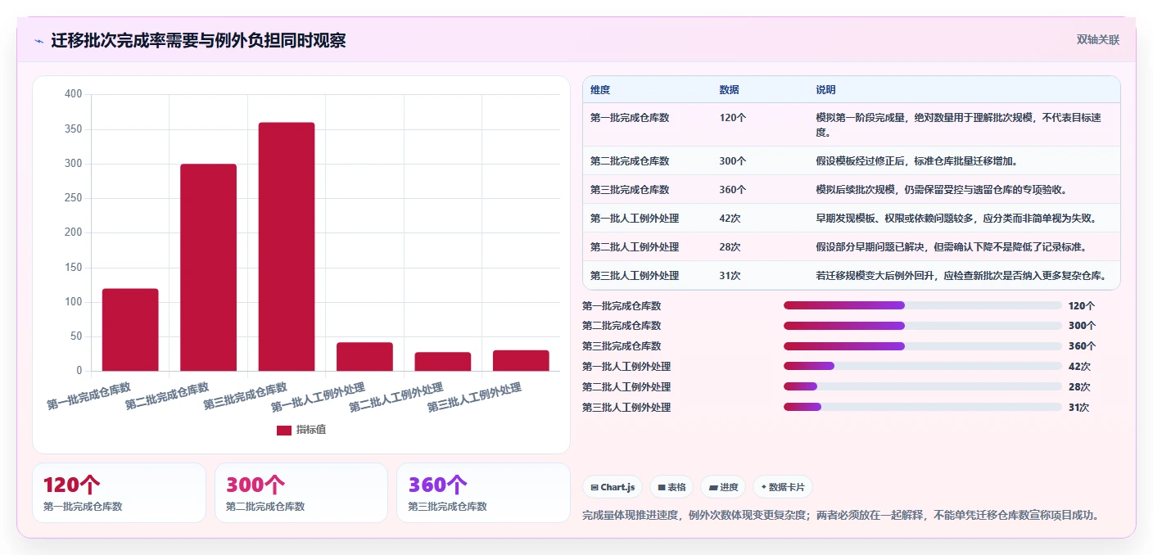Click the 42次 progress bar
The height and width of the screenshot is (555, 1153).
922,367
